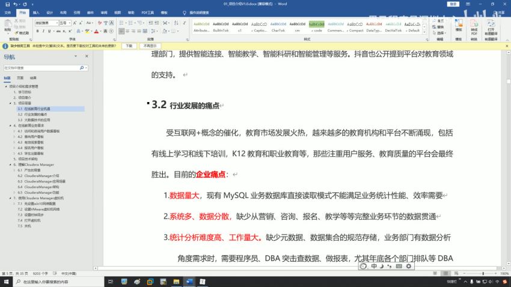Open the 文件 (File) menu
Viewport: 511px width, 287px height.
tap(7, 13)
